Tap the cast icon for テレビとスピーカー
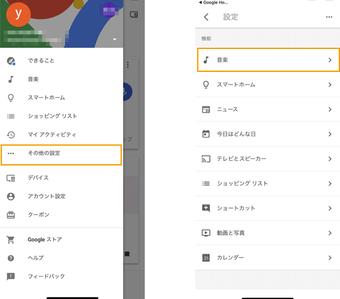 click(x=206, y=159)
